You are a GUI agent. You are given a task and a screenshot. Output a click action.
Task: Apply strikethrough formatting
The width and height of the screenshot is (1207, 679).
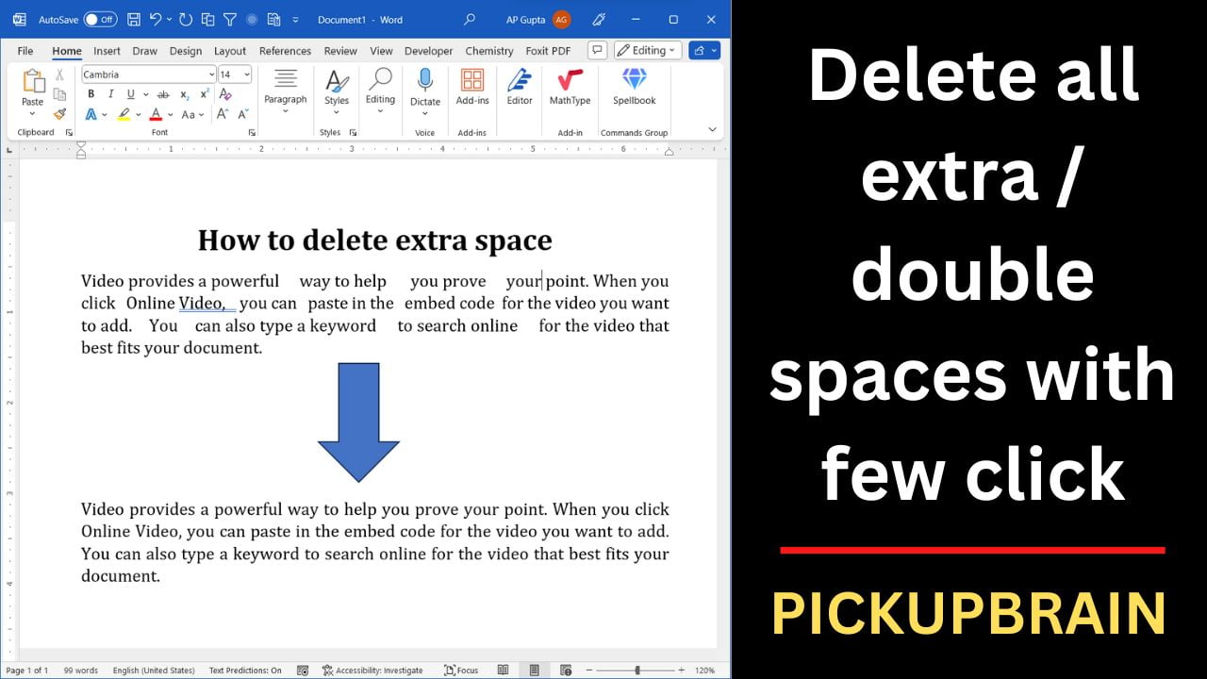162,94
